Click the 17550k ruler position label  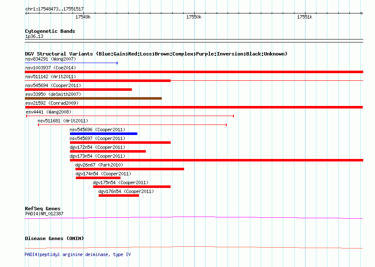point(194,17)
